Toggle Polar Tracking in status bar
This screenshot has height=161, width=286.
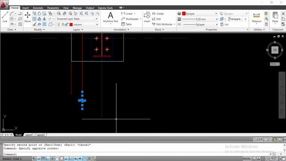pyautogui.click(x=52, y=159)
